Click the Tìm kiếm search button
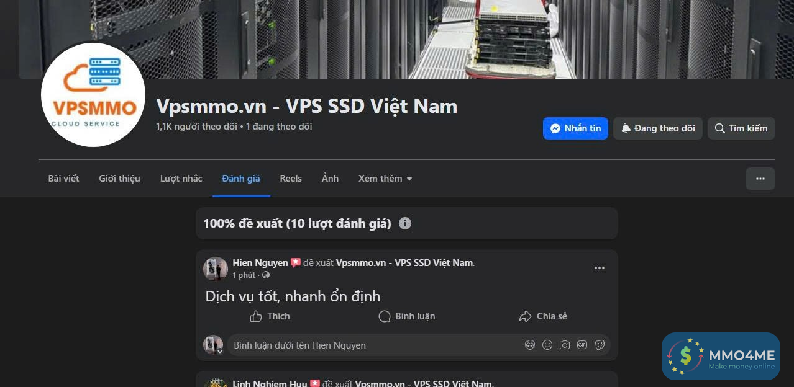Viewport: 794px width, 387px height. [x=741, y=128]
